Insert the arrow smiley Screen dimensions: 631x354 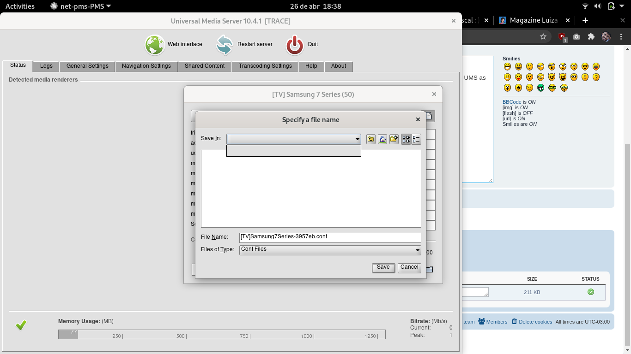[x=518, y=88]
